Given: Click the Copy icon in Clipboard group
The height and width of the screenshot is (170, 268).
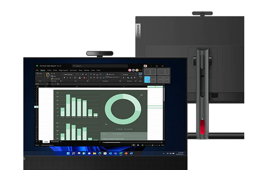Looking at the screenshot, I should pyautogui.click(x=52, y=76).
